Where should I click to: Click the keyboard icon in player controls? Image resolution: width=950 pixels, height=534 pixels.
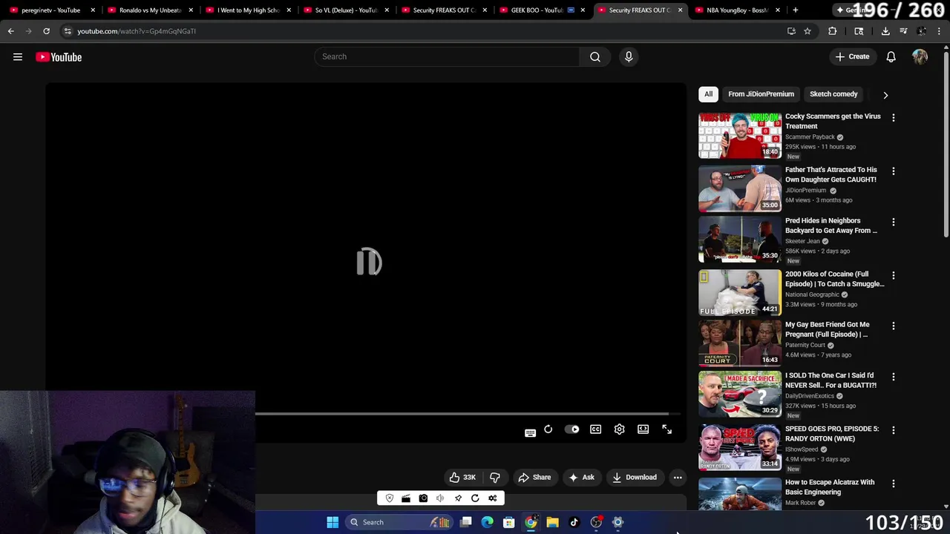click(x=530, y=433)
